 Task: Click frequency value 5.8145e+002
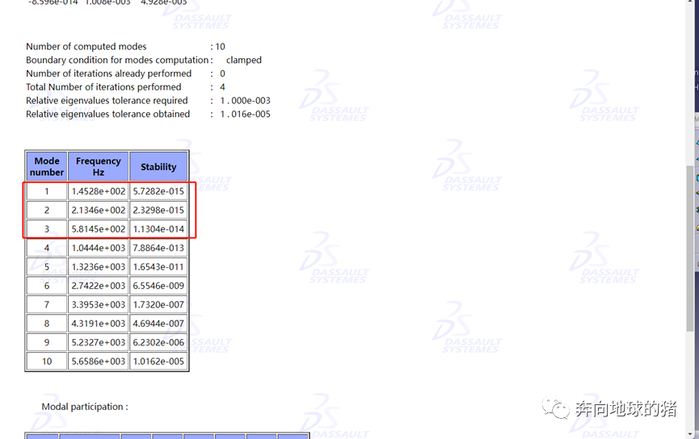(99, 229)
